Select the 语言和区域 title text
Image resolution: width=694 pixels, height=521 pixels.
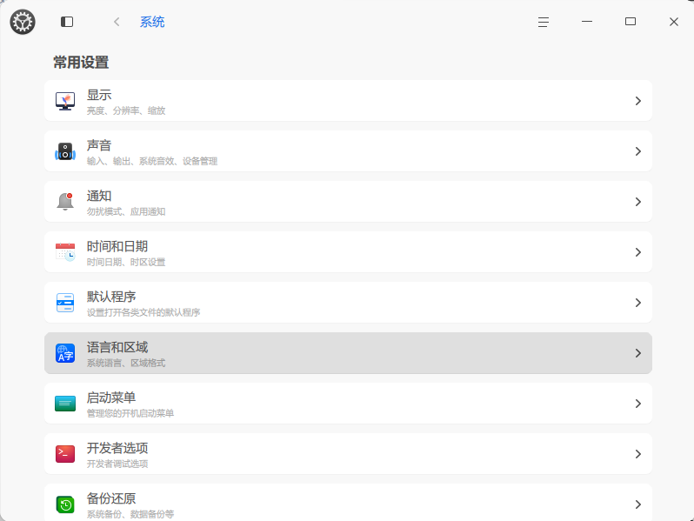point(117,347)
